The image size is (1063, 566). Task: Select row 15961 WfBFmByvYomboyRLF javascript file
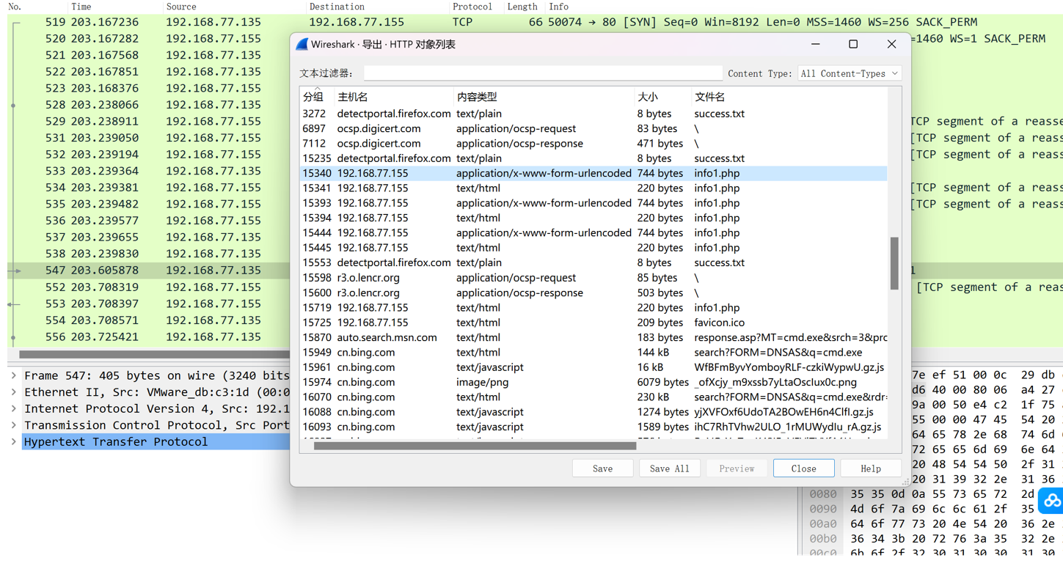point(593,367)
